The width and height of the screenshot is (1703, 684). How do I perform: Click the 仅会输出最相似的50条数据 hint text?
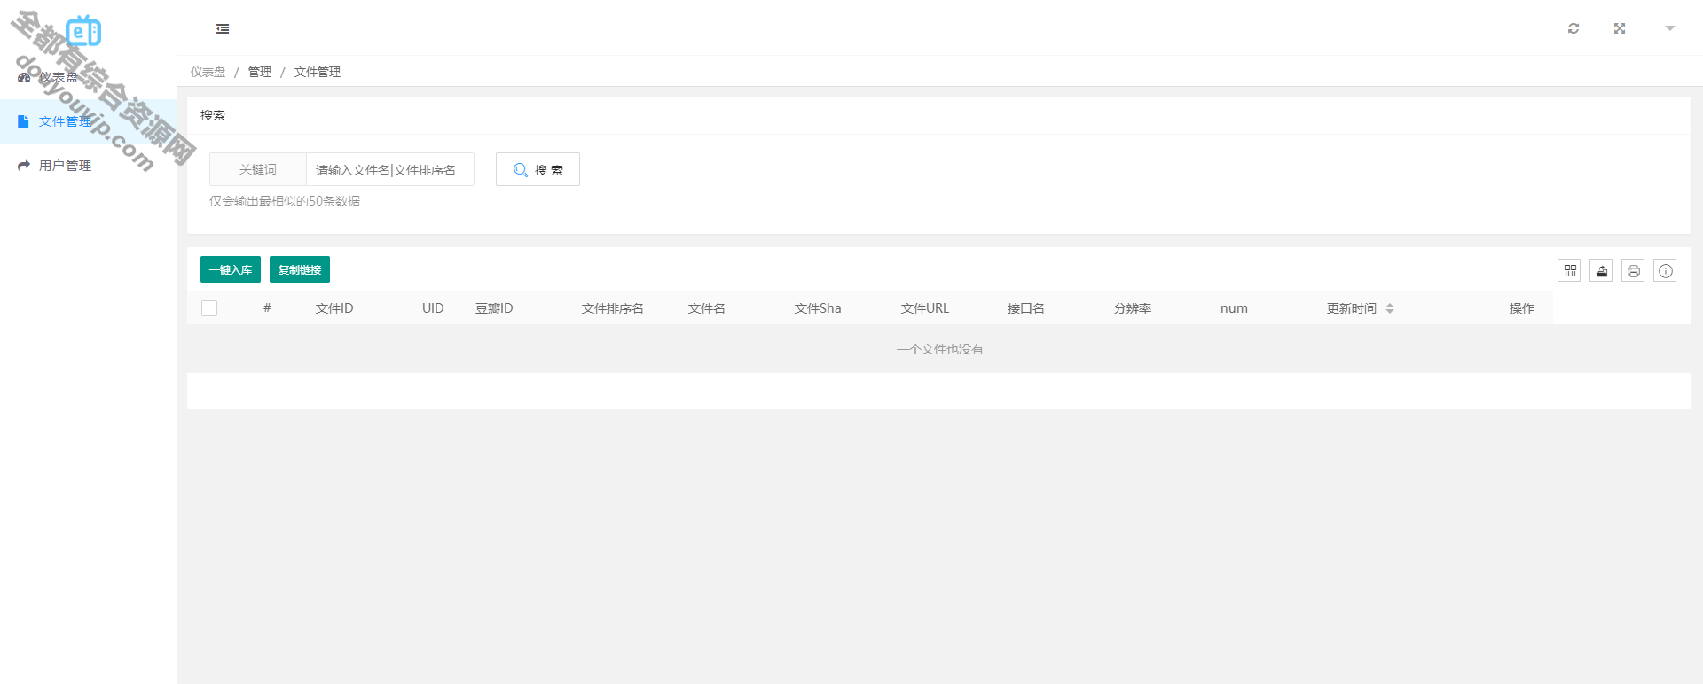pyautogui.click(x=285, y=201)
